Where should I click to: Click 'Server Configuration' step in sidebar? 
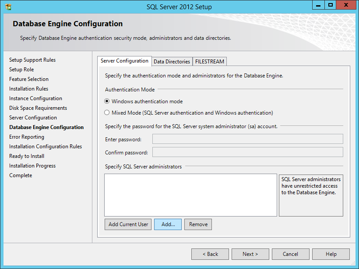click(x=33, y=118)
